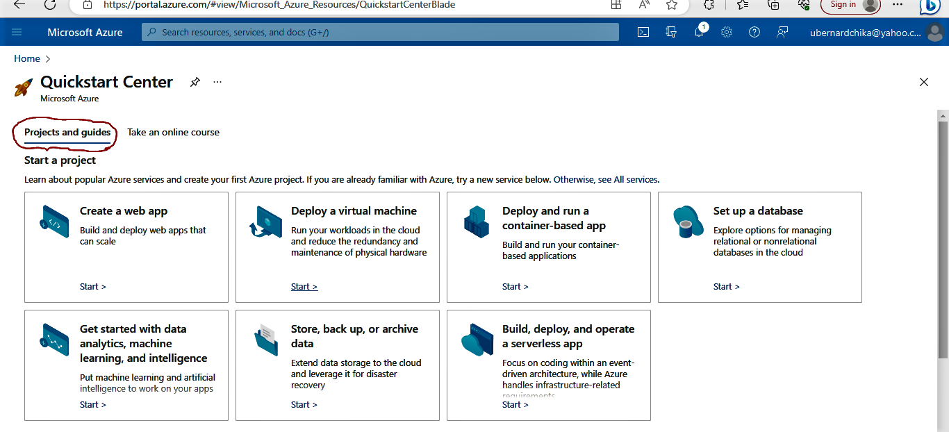
Task: Go to Home breadcrumb
Action: click(x=27, y=59)
